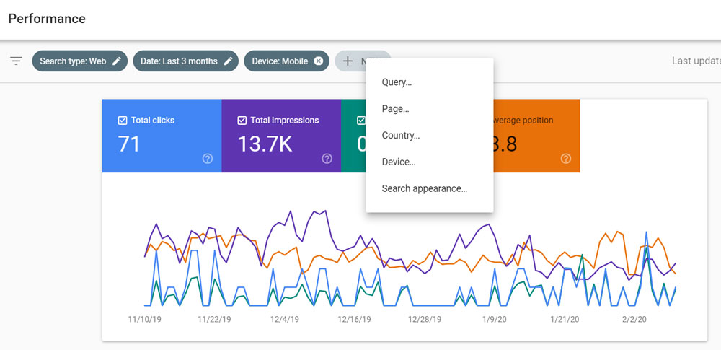721x350 pixels.
Task: Click the 11/22/19 axis date label
Action: click(x=214, y=319)
